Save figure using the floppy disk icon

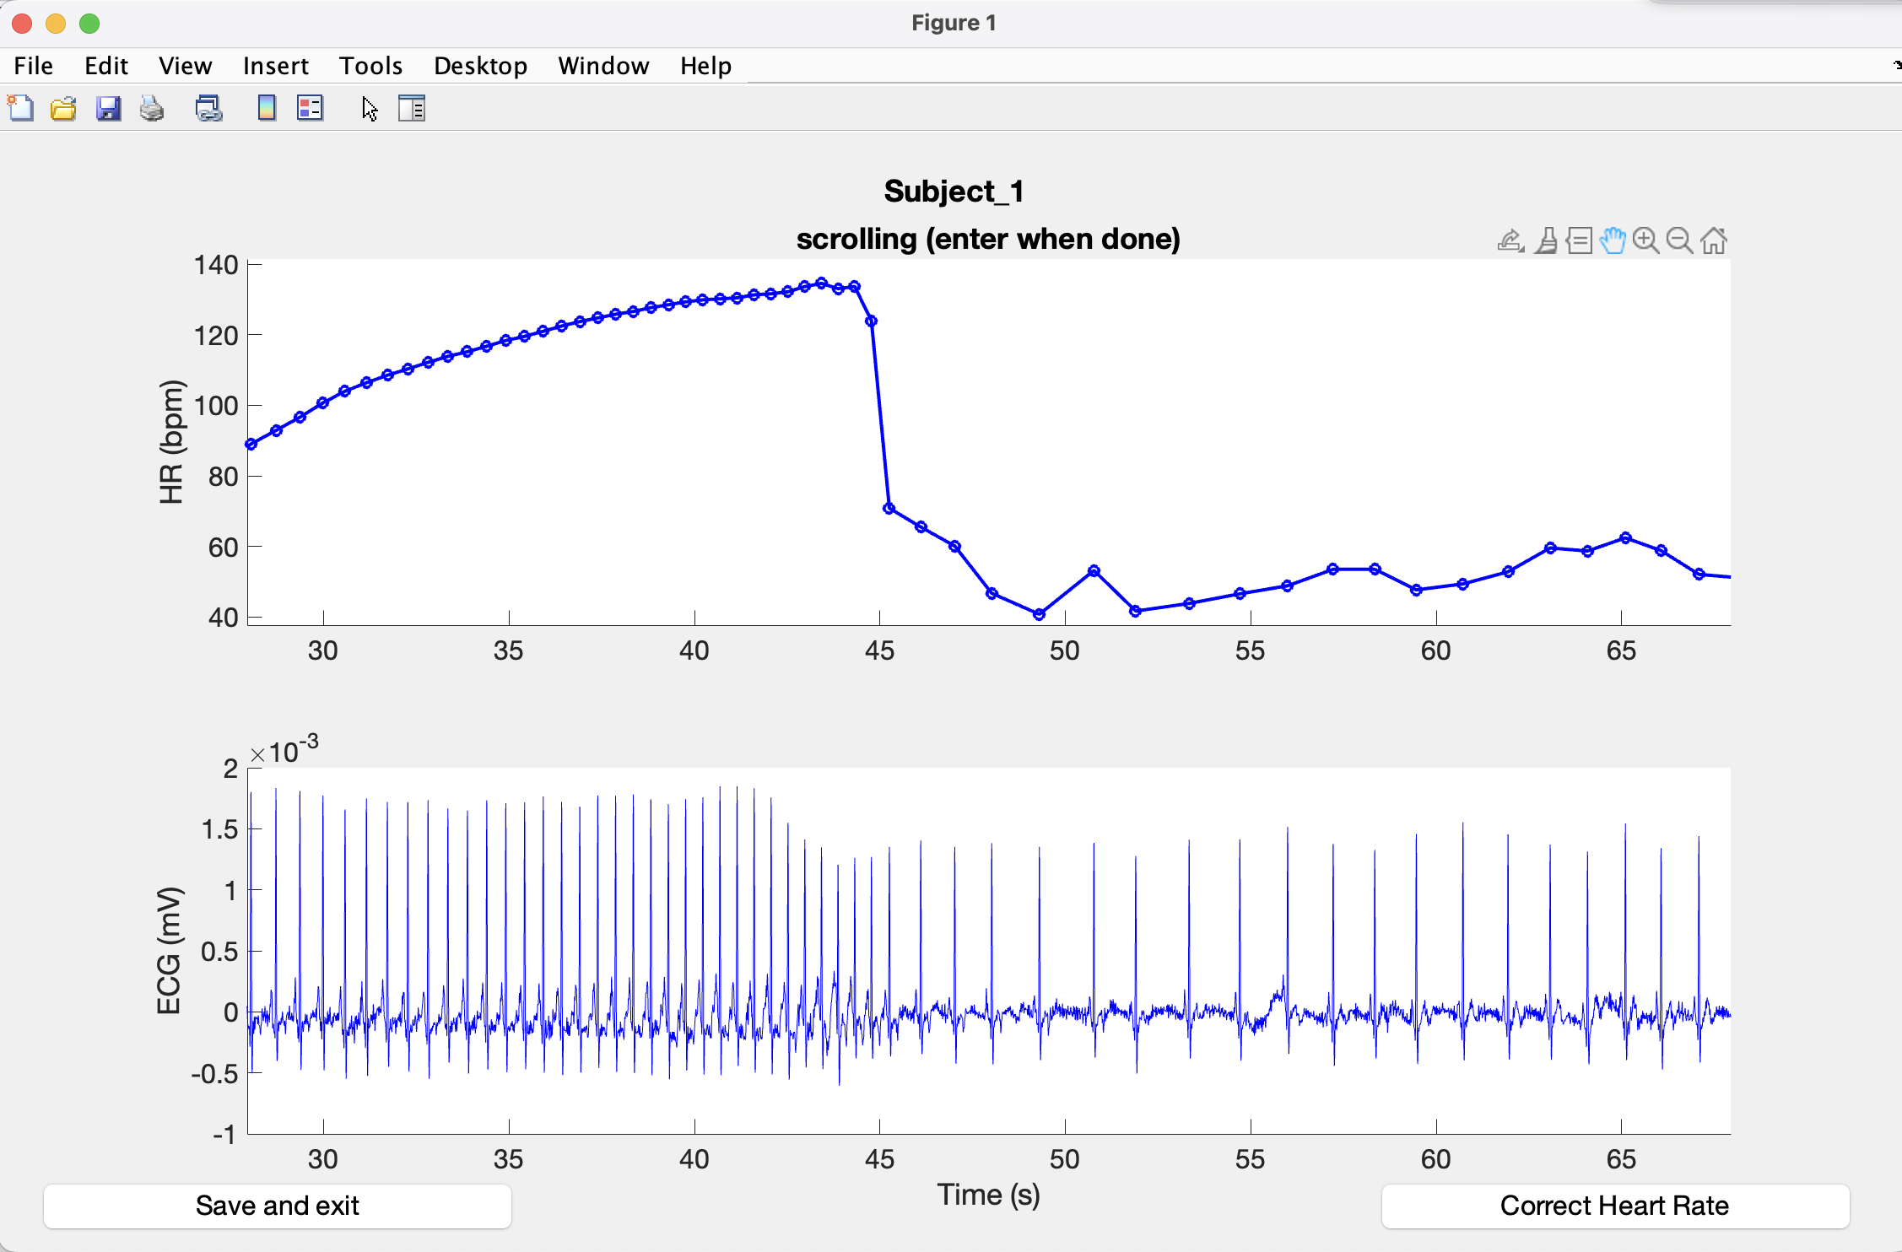[108, 109]
